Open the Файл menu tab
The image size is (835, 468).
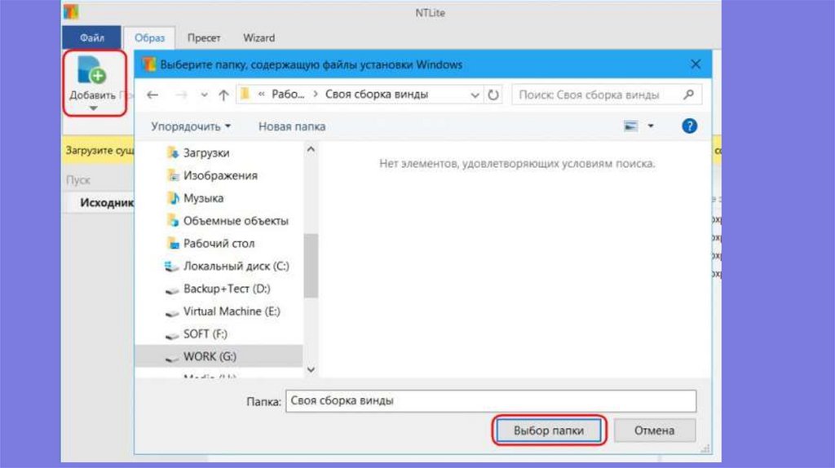click(x=92, y=38)
